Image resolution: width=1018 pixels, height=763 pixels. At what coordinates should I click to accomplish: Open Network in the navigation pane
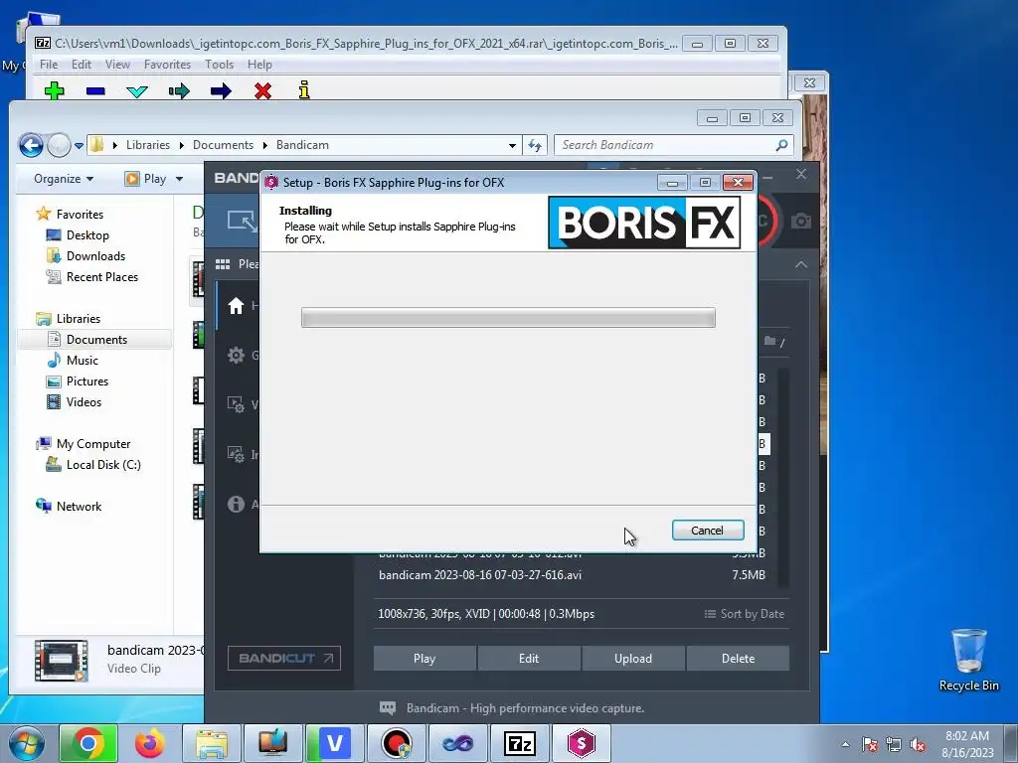[x=79, y=506]
